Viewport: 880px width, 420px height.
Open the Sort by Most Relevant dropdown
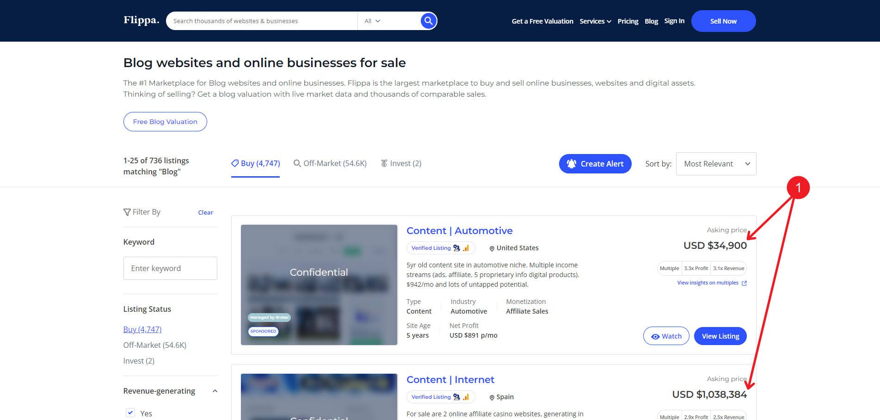[715, 163]
